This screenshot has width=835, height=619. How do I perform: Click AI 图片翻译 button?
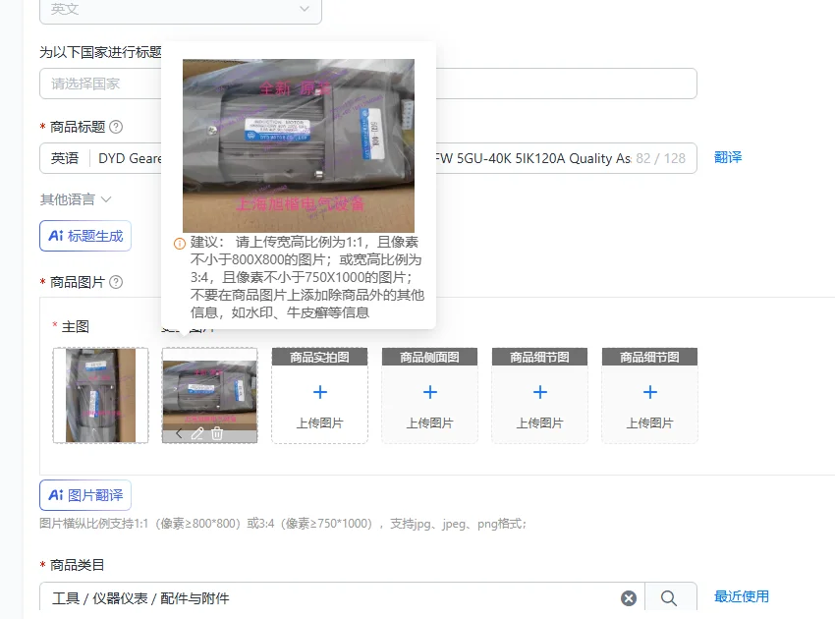[85, 495]
